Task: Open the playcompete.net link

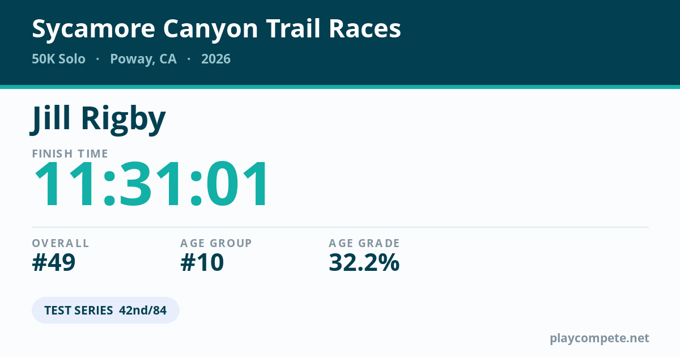Action: 600,338
